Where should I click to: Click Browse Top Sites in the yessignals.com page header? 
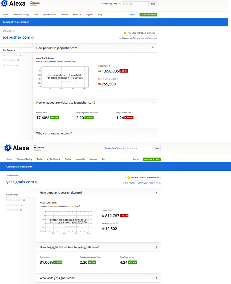[113, 148]
